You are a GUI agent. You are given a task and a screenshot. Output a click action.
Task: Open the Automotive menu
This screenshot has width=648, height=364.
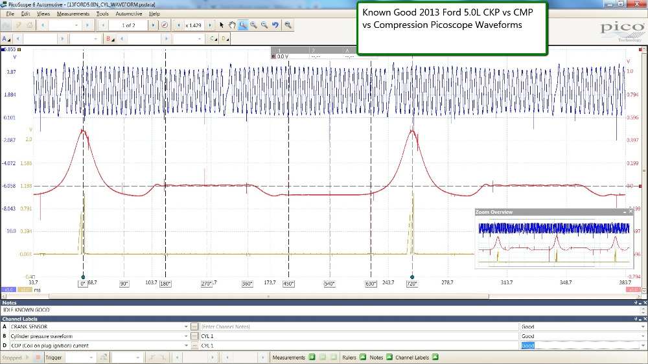(129, 14)
